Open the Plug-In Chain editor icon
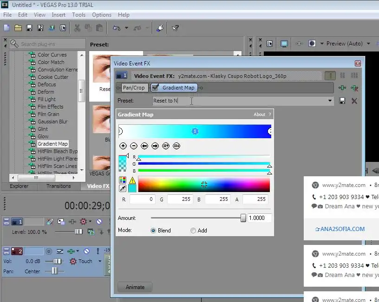 tap(342, 88)
